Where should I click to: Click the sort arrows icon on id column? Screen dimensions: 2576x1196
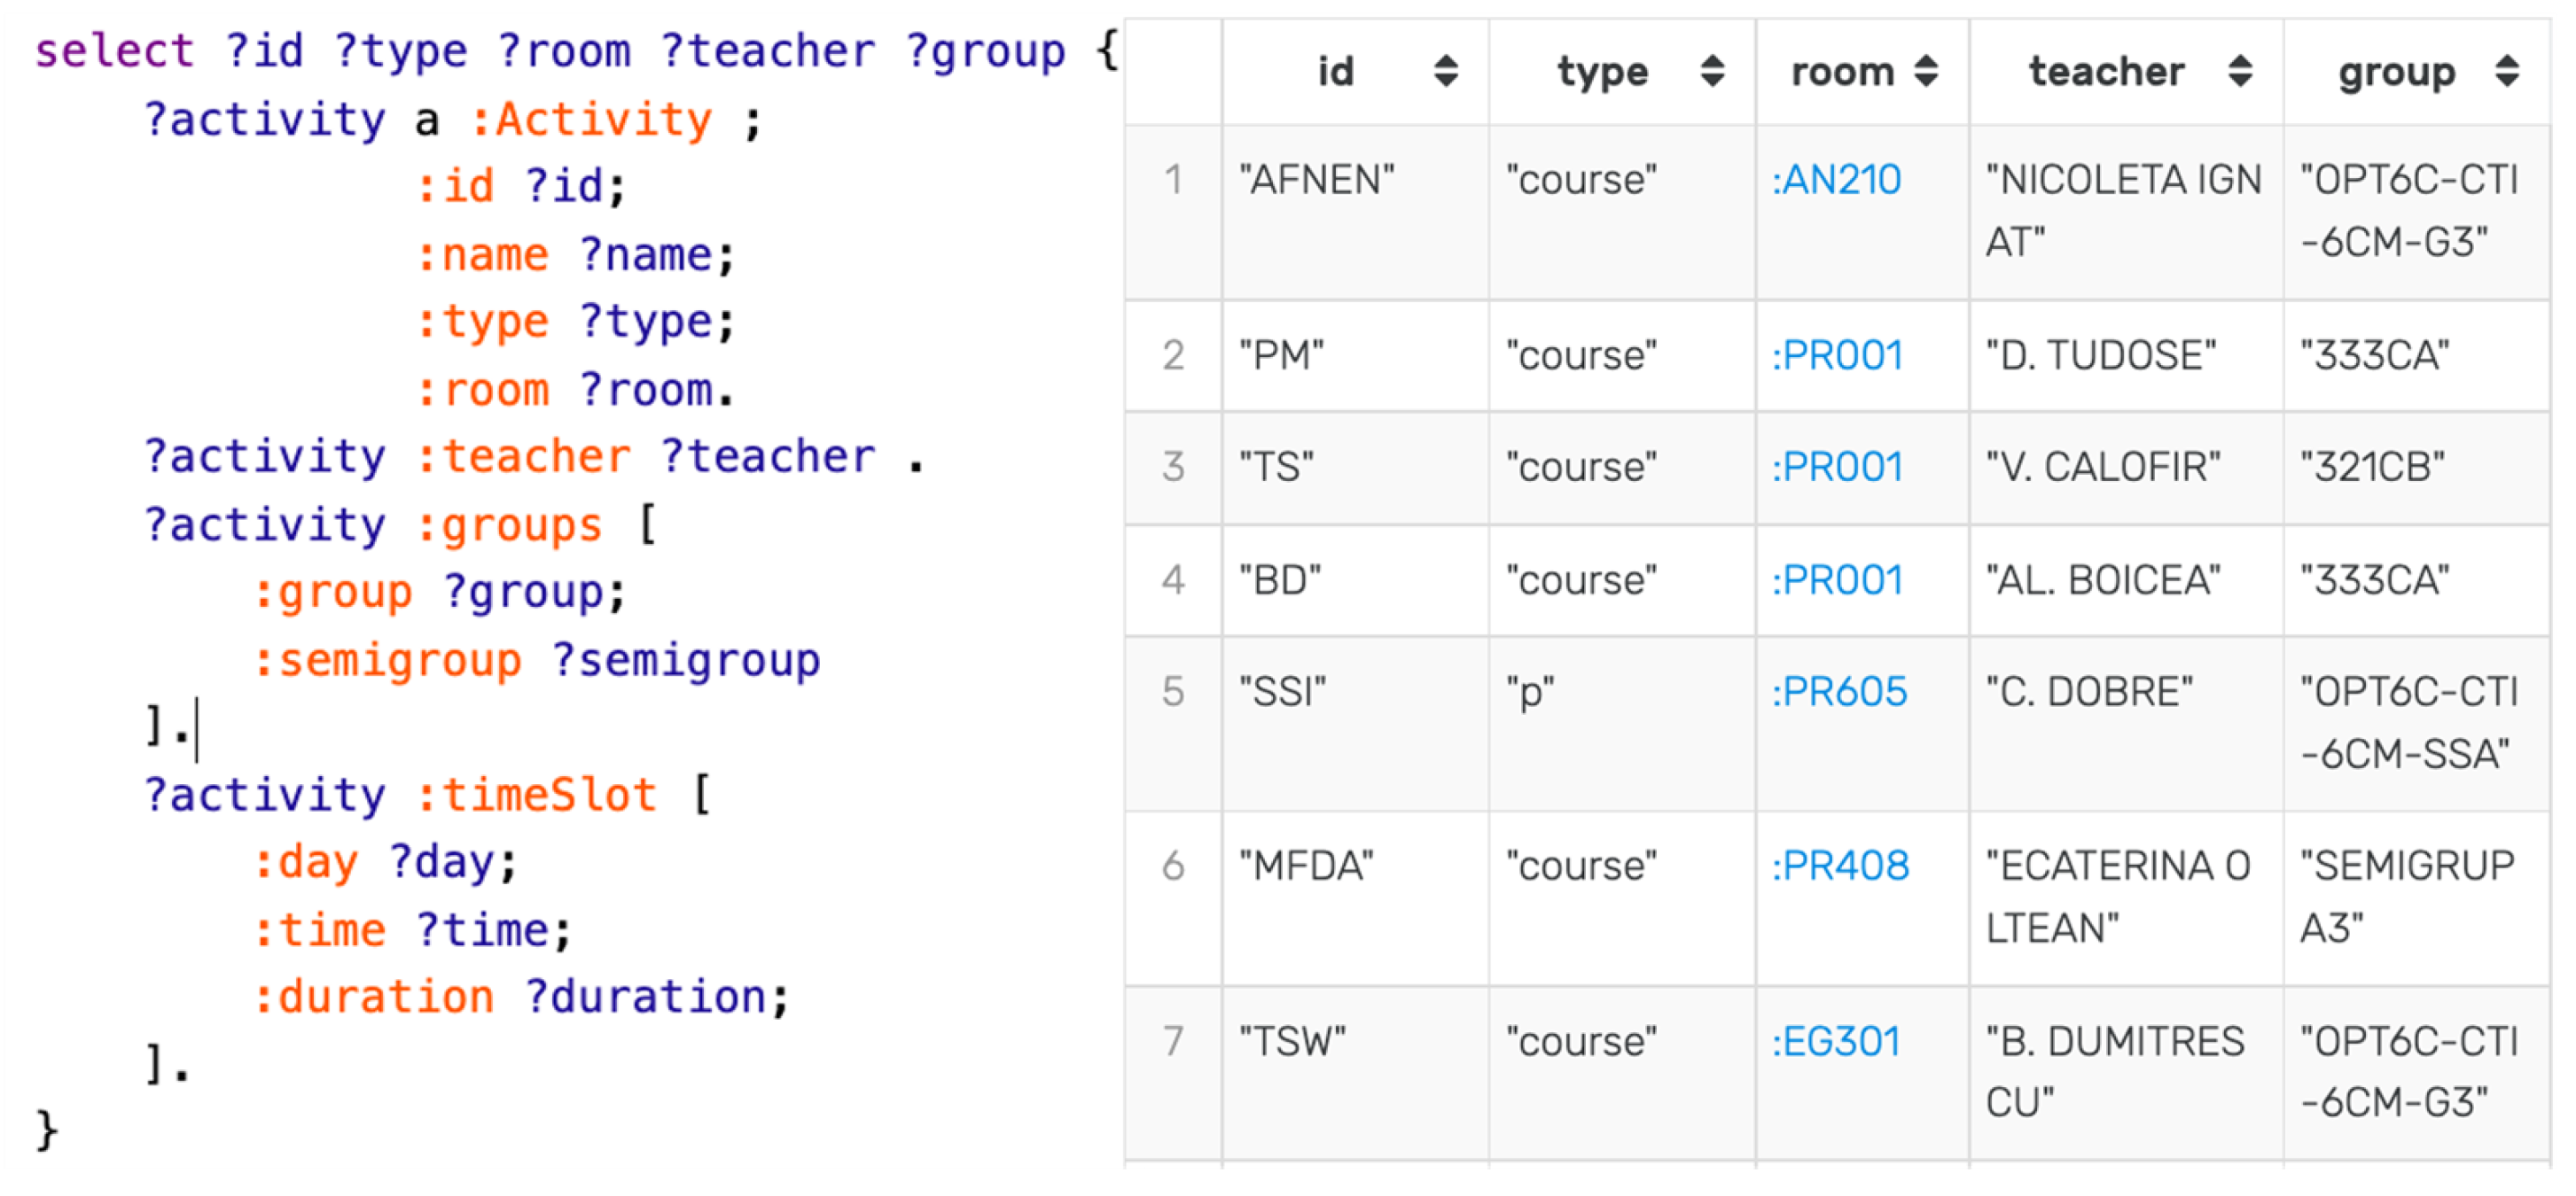[x=1445, y=71]
